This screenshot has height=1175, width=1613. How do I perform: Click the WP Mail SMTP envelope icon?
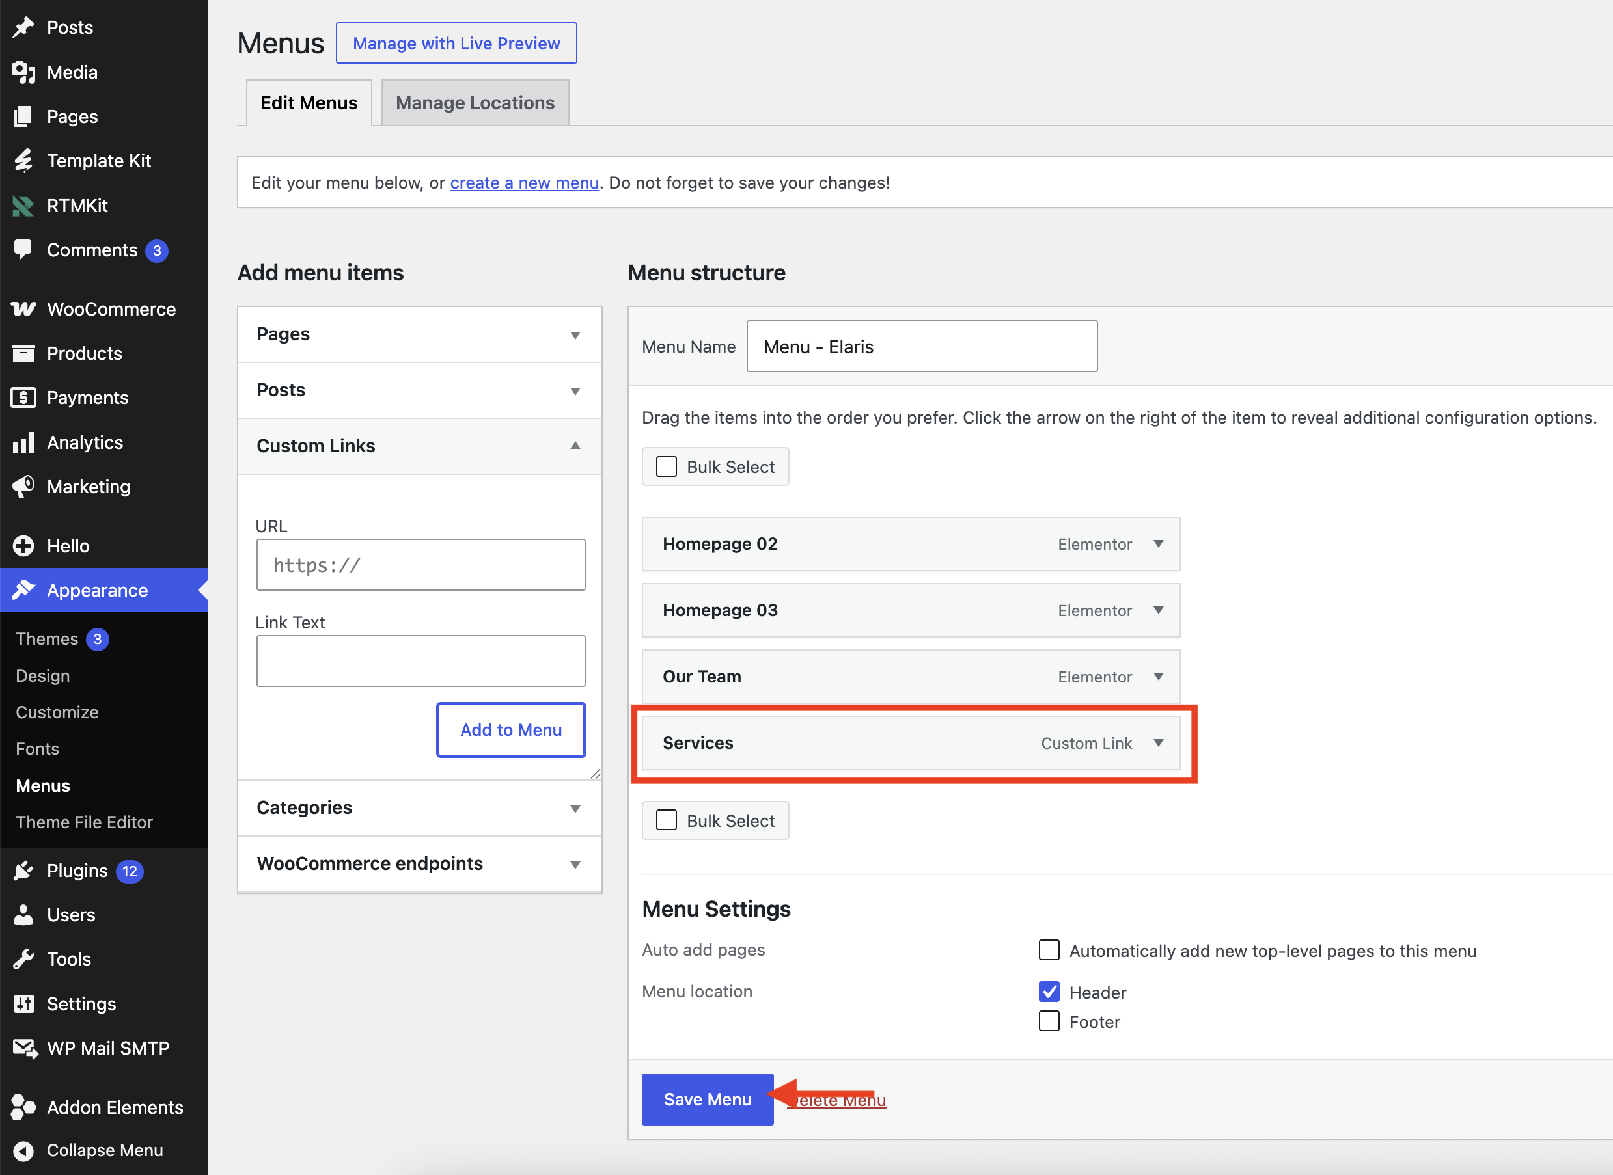[x=25, y=1048]
